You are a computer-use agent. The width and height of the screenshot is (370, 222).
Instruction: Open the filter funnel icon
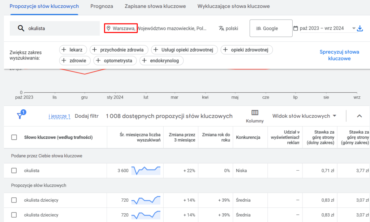(x=20, y=115)
